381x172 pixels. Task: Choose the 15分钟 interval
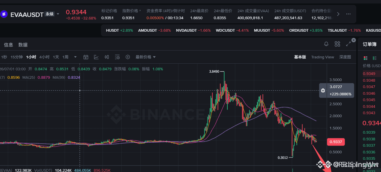(x=17, y=57)
